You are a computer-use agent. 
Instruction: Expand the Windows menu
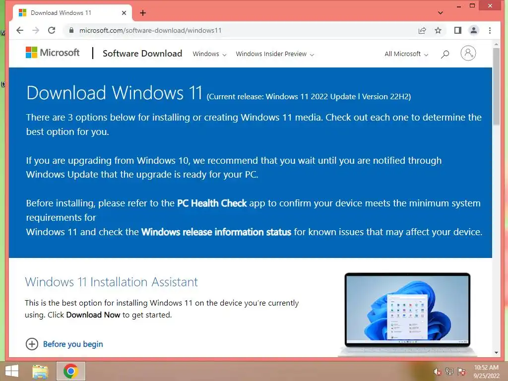(209, 54)
